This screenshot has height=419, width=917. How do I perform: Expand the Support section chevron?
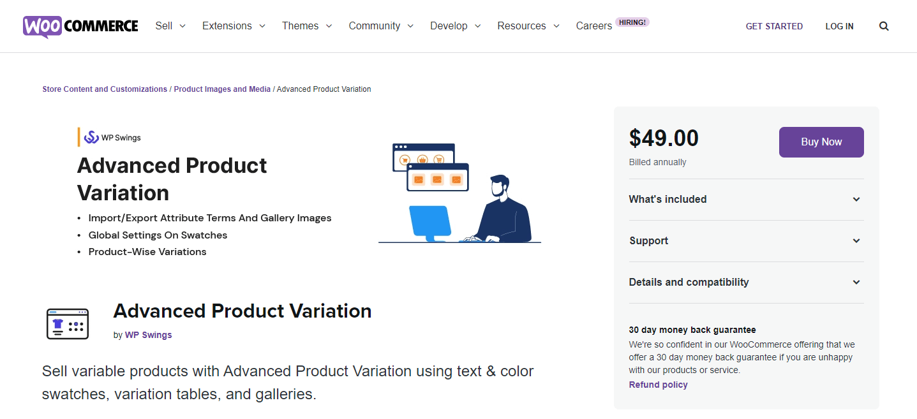point(856,241)
